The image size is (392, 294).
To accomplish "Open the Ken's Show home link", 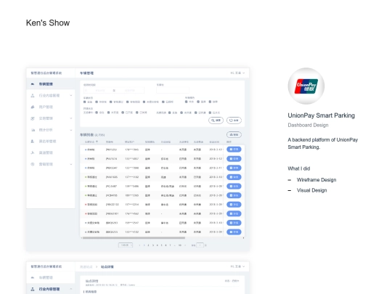I will click(48, 23).
